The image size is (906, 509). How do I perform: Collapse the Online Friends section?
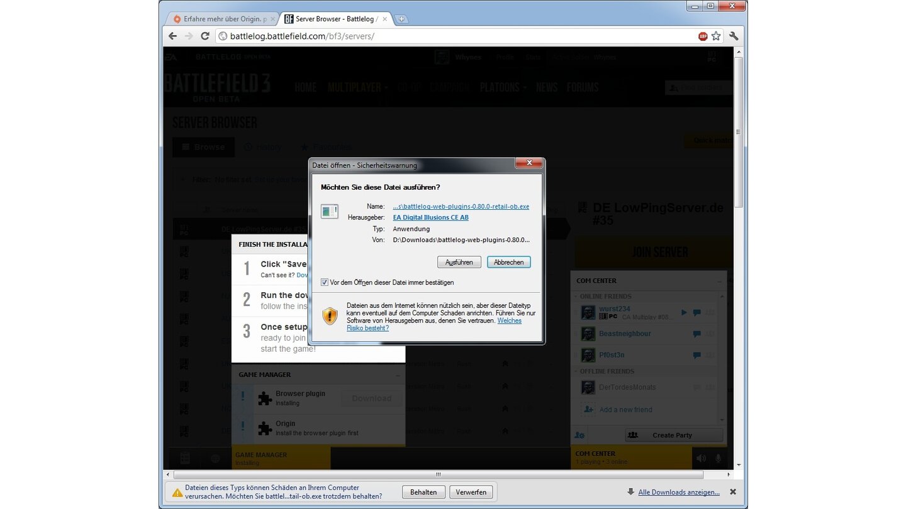click(576, 297)
